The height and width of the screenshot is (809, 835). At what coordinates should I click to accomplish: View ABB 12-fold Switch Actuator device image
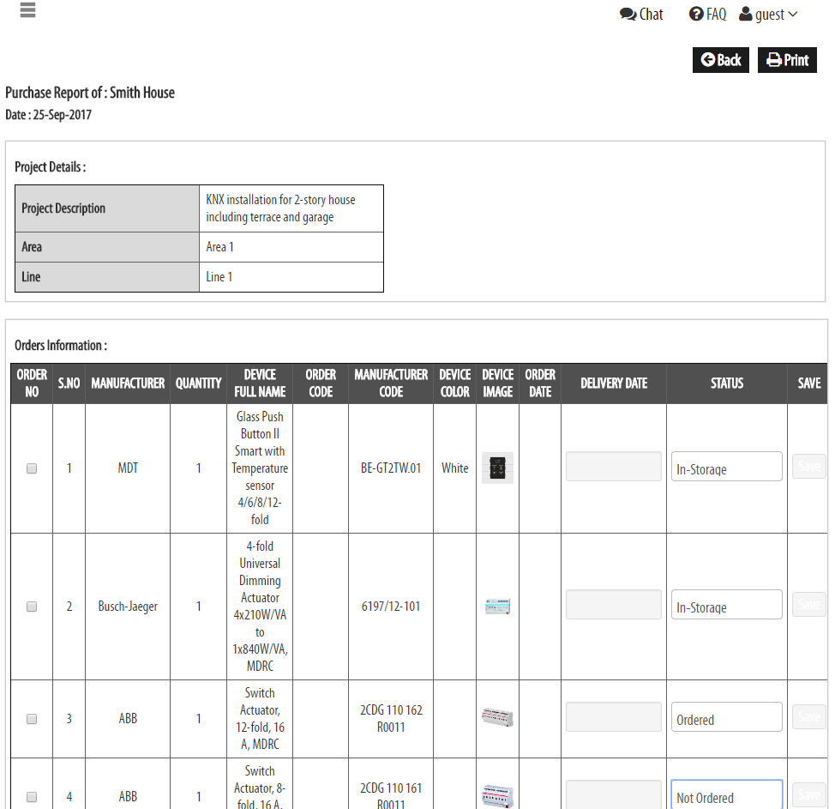tap(497, 717)
